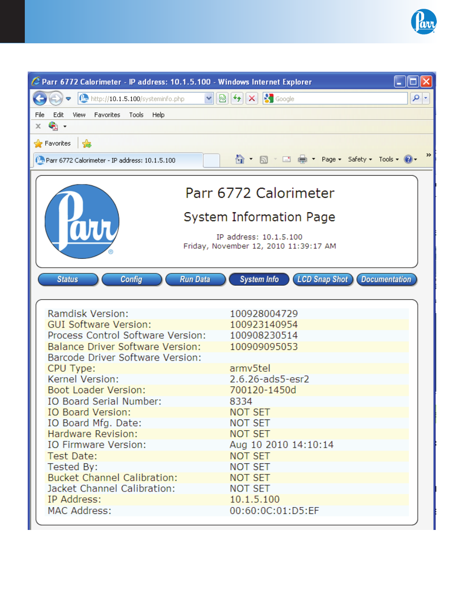Image resolution: width=464 pixels, height=601 pixels.
Task: Click the small gray X toolbar close icon
Action: coord(38,126)
